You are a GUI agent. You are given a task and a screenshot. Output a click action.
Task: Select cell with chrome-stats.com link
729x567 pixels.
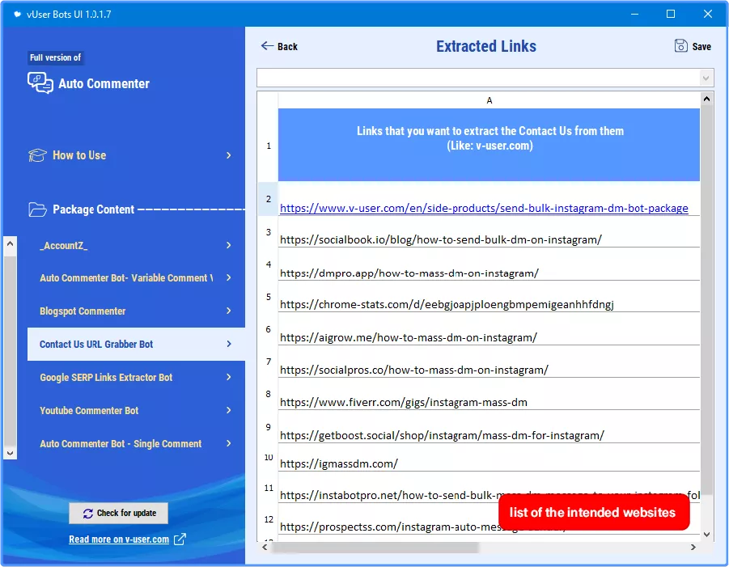click(489, 297)
